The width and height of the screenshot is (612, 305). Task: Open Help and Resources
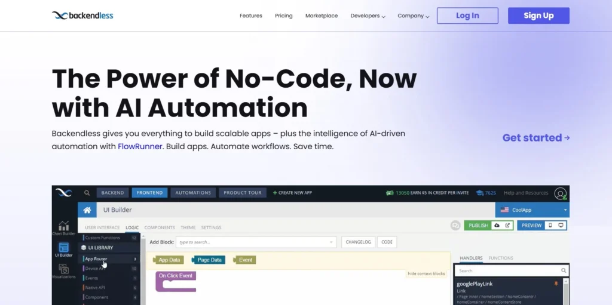click(x=526, y=193)
